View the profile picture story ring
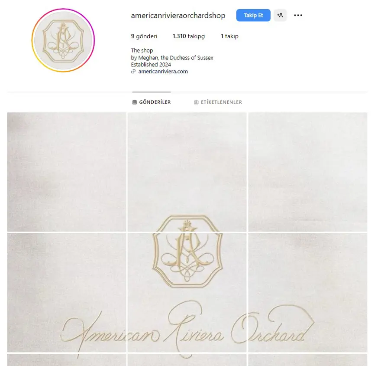 click(x=63, y=40)
